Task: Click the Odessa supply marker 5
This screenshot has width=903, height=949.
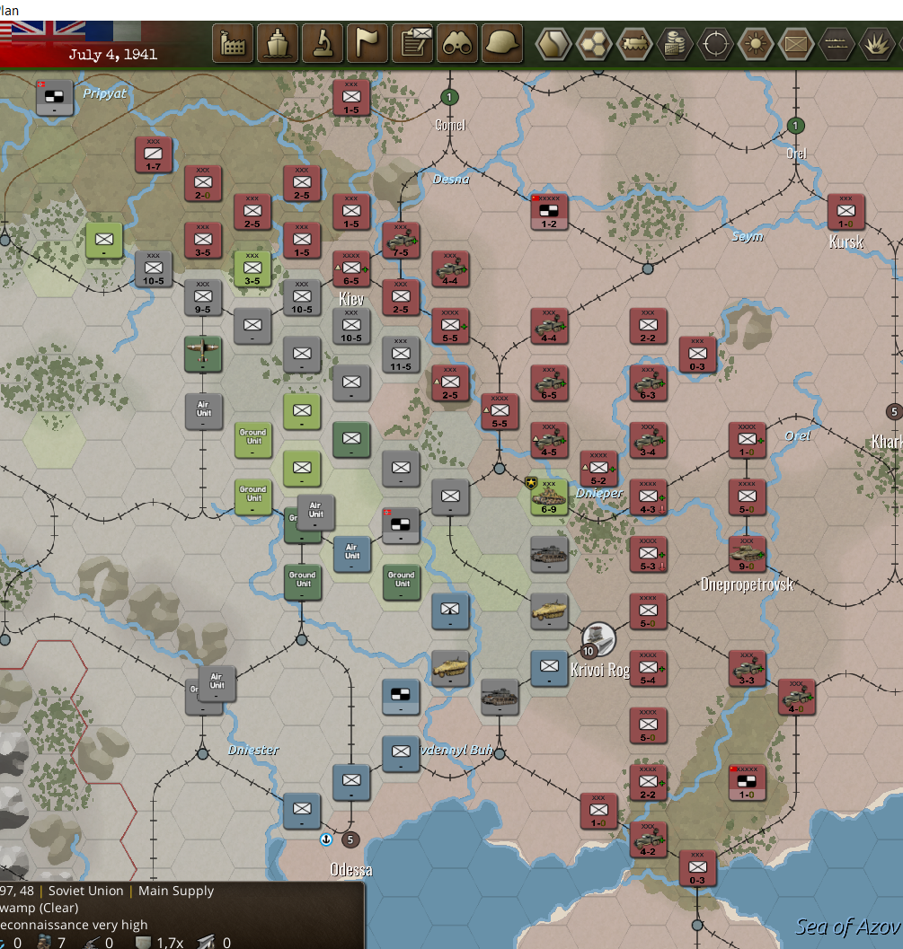Action: (350, 839)
